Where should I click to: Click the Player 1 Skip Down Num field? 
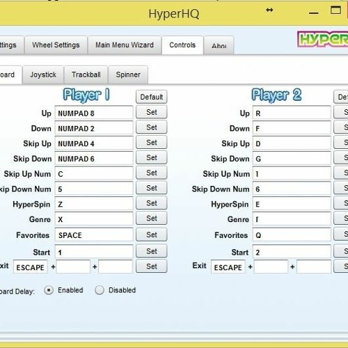pos(94,189)
